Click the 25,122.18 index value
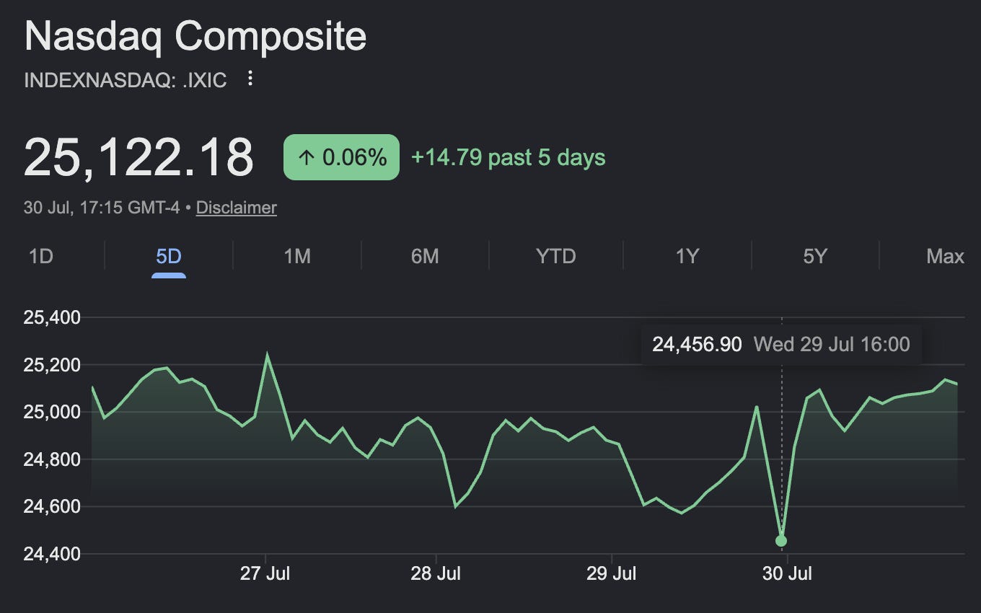The width and height of the screenshot is (981, 613). pyautogui.click(x=139, y=157)
